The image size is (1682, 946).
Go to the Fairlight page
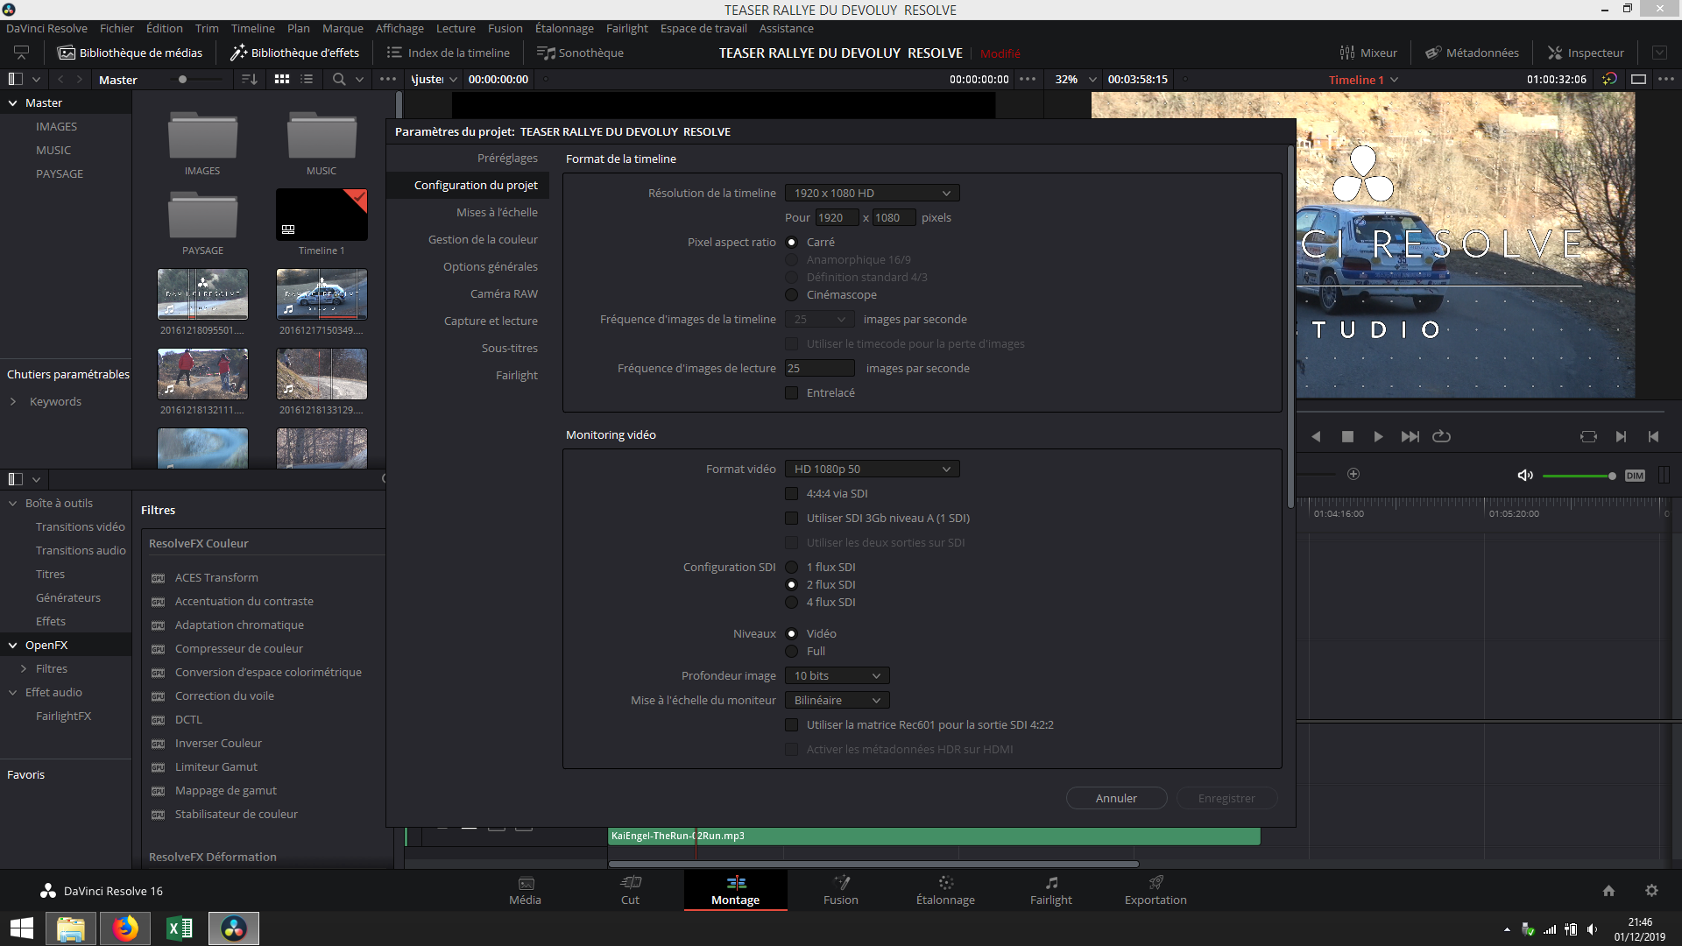tap(1051, 890)
